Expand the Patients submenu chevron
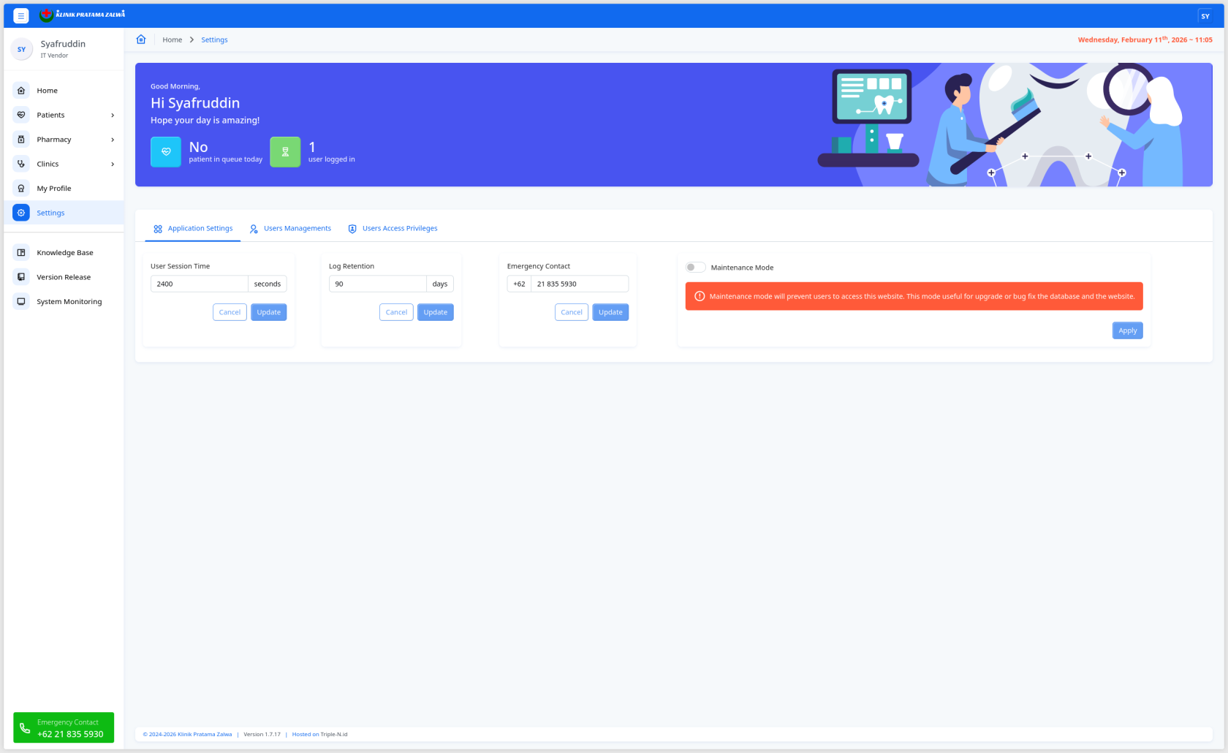 click(x=112, y=115)
